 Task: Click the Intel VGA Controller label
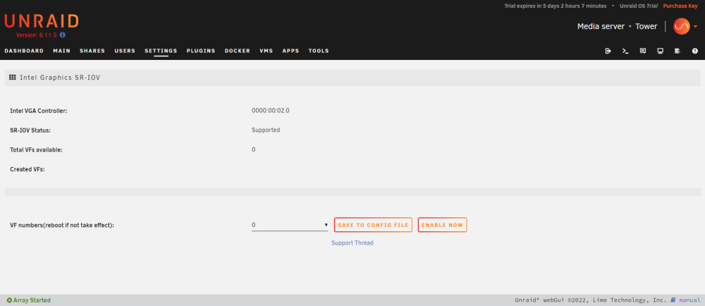(x=39, y=111)
